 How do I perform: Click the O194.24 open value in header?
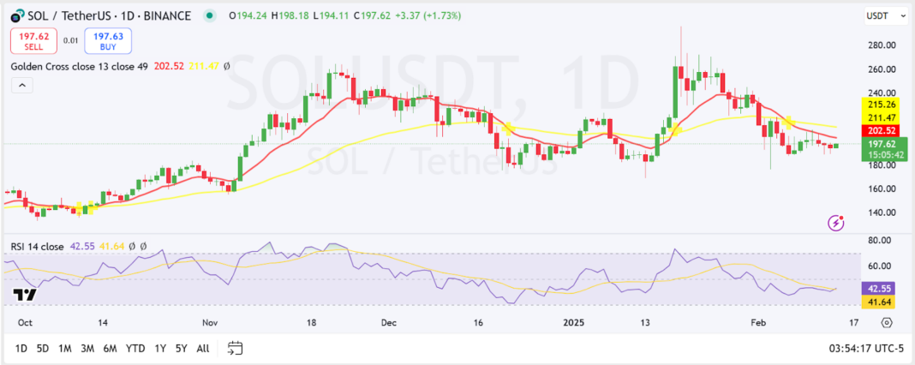pyautogui.click(x=248, y=15)
